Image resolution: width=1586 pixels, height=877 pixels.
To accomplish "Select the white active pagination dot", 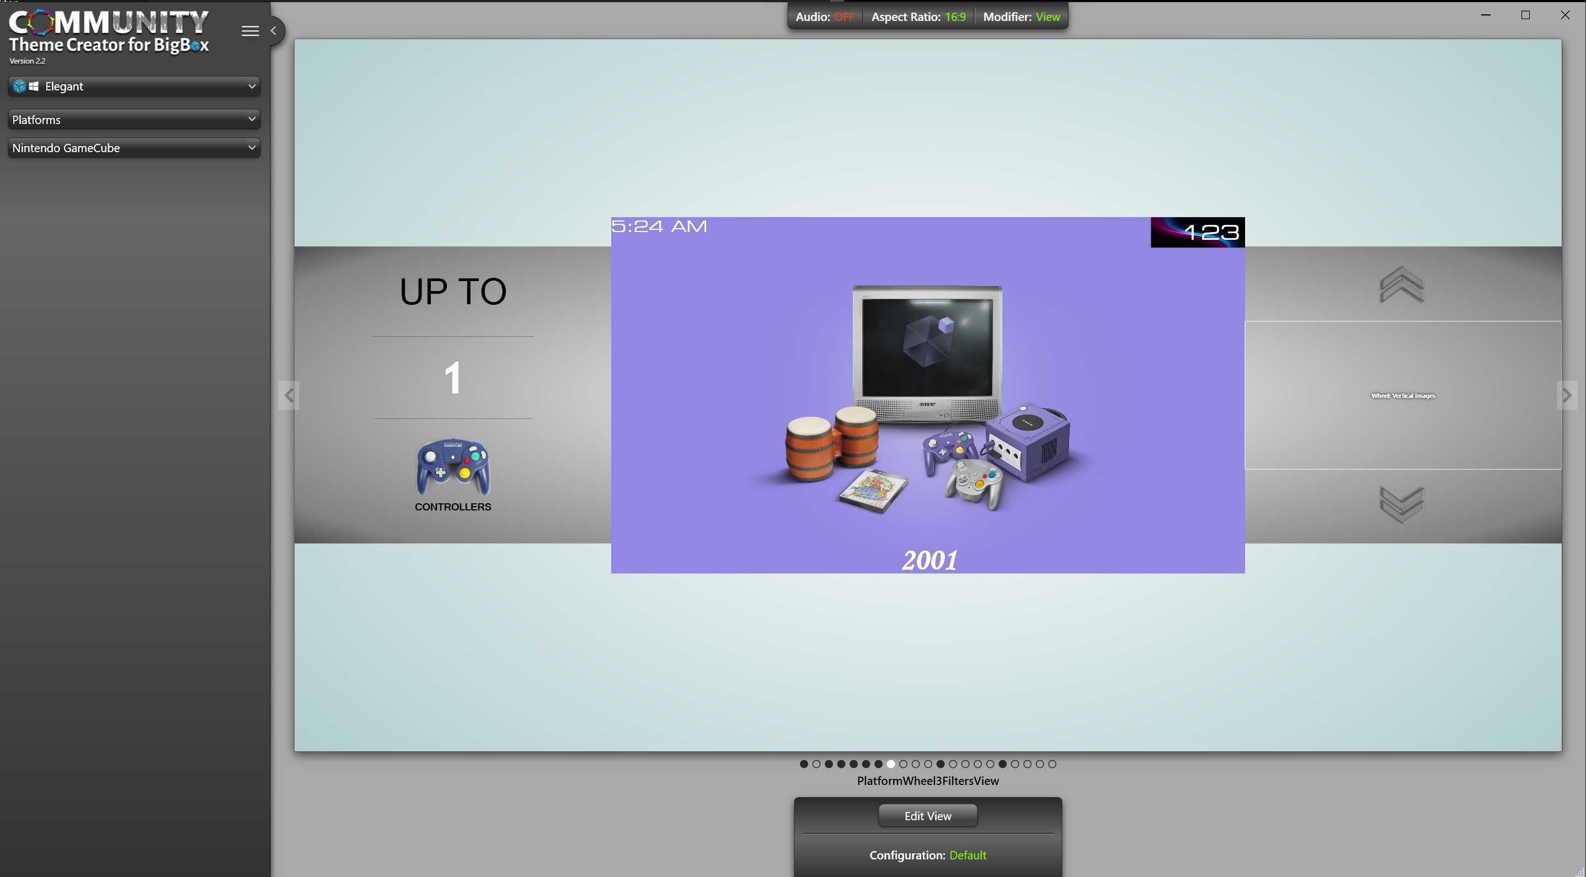I will point(891,764).
